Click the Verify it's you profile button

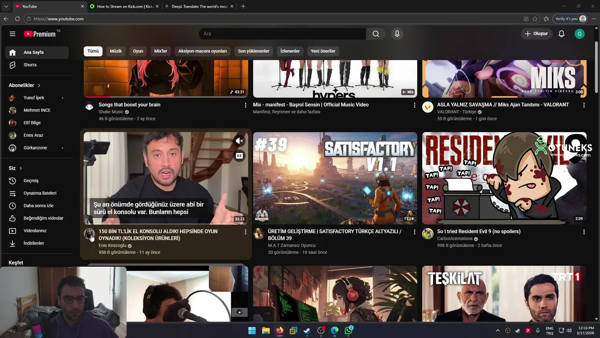click(570, 19)
